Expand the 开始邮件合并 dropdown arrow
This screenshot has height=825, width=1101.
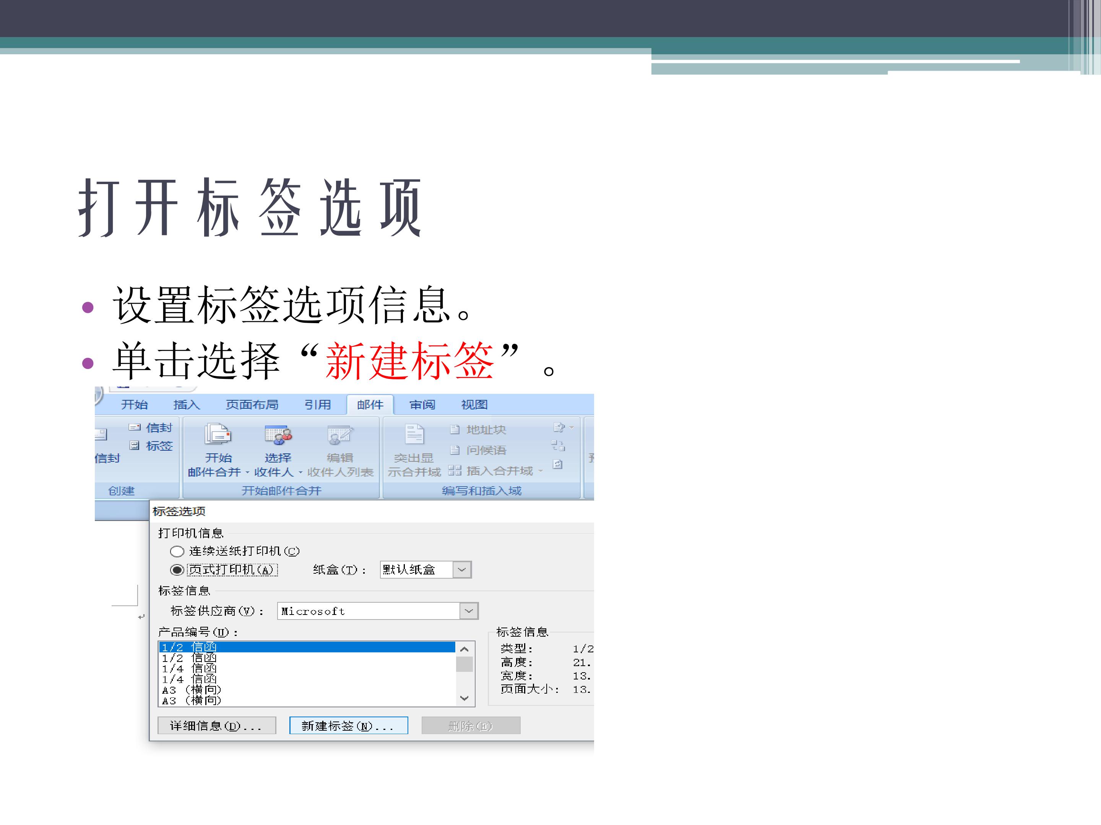247,472
